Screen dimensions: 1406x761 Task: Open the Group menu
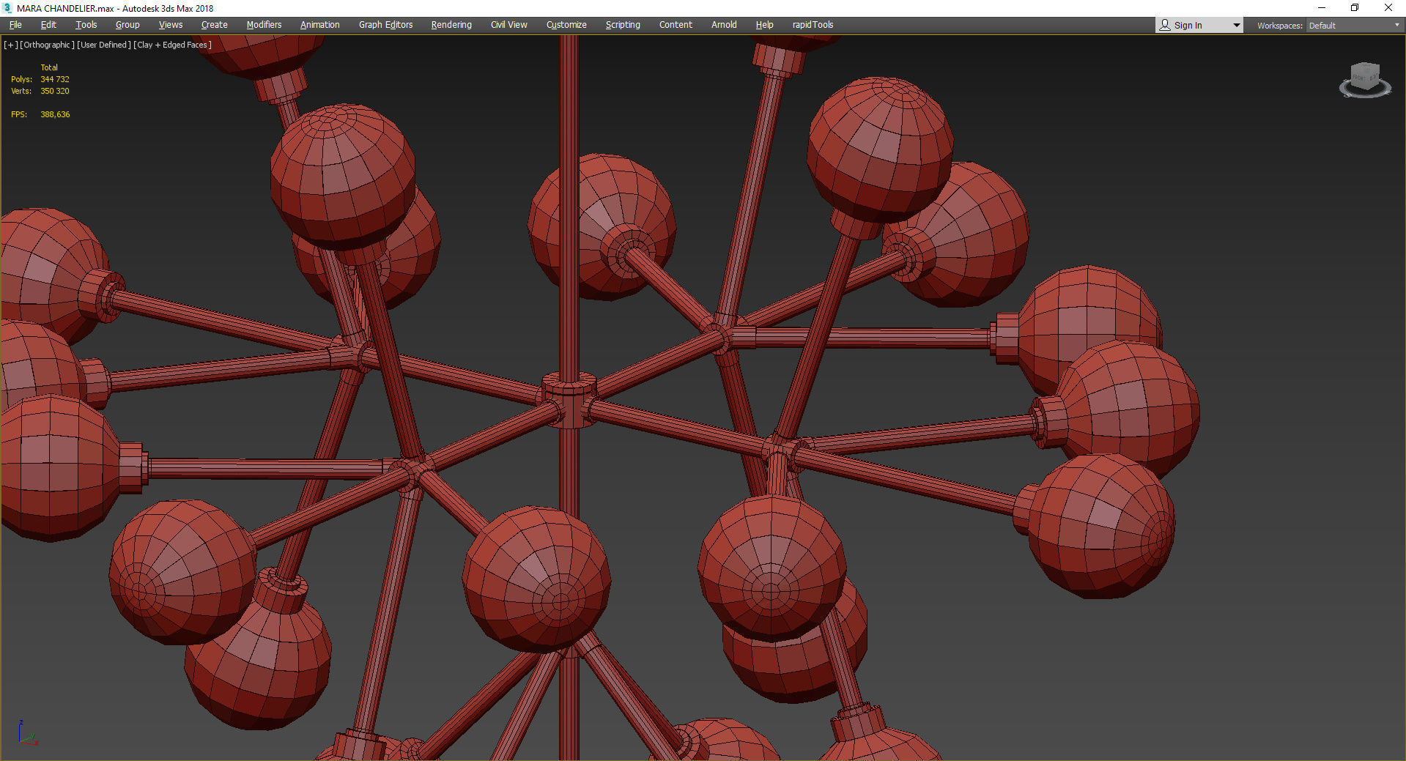click(x=127, y=25)
